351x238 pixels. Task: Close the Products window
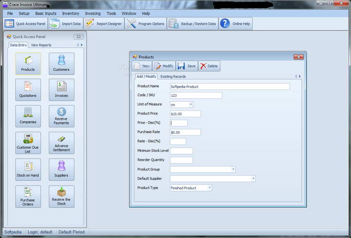coord(298,57)
